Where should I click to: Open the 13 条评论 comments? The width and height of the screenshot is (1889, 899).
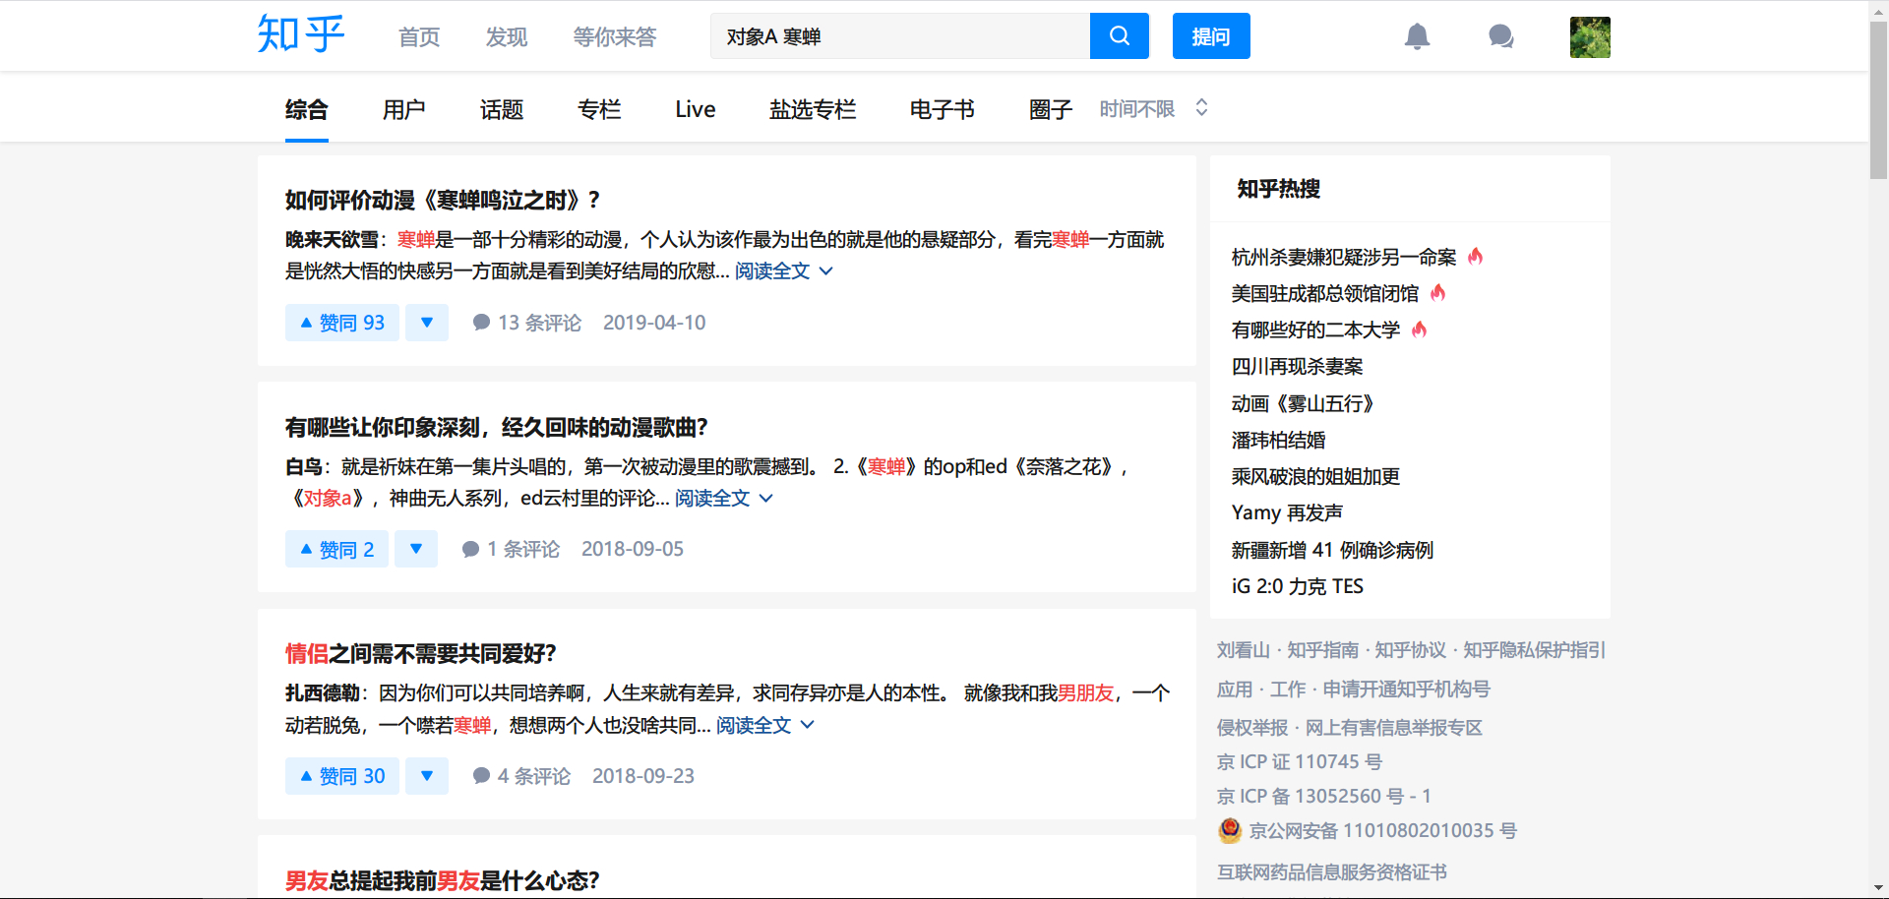click(x=527, y=323)
